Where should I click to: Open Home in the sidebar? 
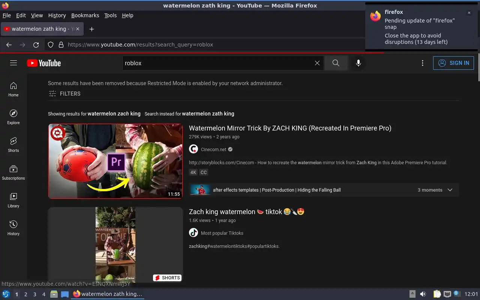[13, 90]
